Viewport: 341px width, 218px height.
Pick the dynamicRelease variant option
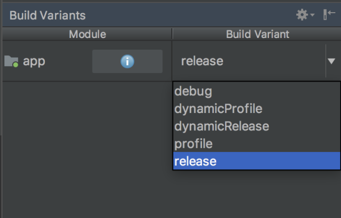[221, 126]
